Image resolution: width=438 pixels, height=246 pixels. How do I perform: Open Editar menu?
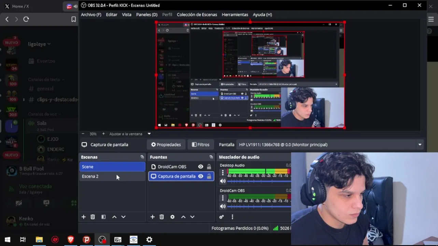point(112,15)
